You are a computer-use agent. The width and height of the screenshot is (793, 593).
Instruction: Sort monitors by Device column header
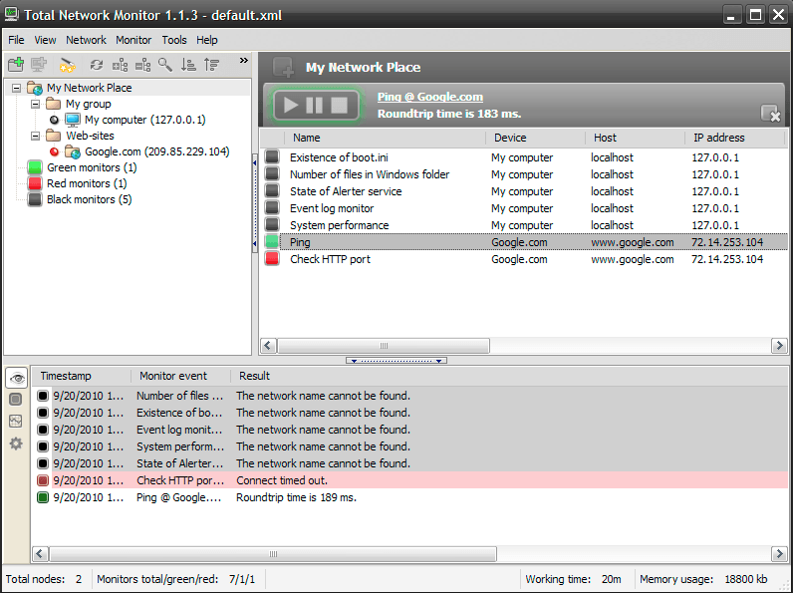[x=536, y=138]
